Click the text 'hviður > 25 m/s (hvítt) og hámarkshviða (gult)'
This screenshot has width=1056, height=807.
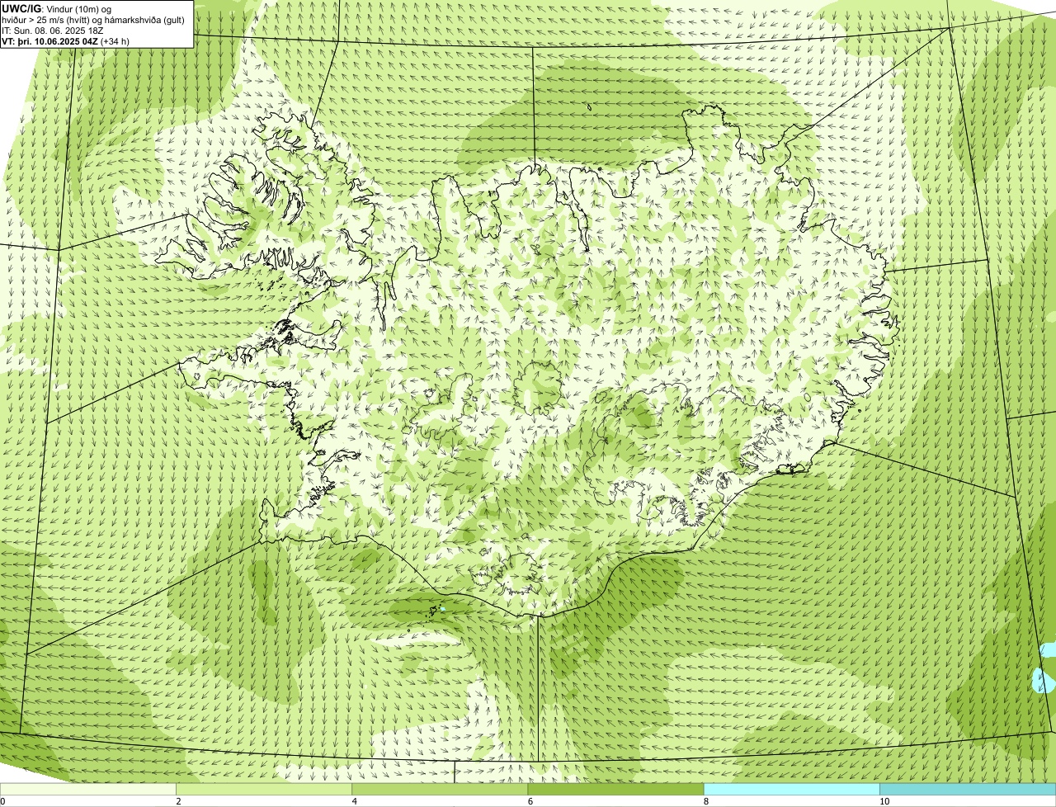93,19
